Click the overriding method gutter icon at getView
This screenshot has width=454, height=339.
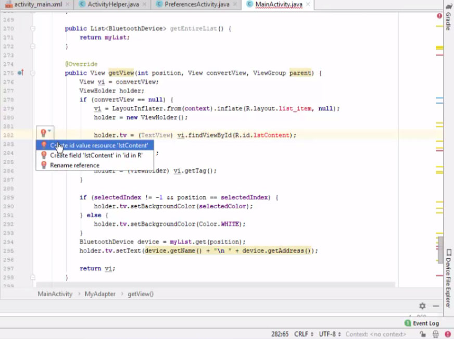click(x=20, y=73)
